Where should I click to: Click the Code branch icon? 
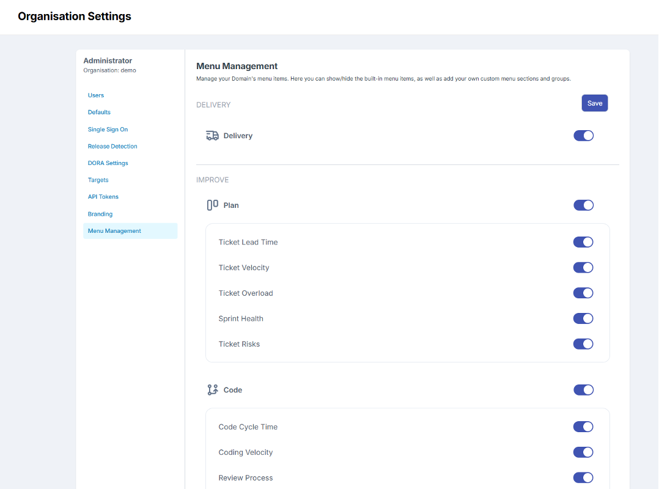tap(212, 390)
